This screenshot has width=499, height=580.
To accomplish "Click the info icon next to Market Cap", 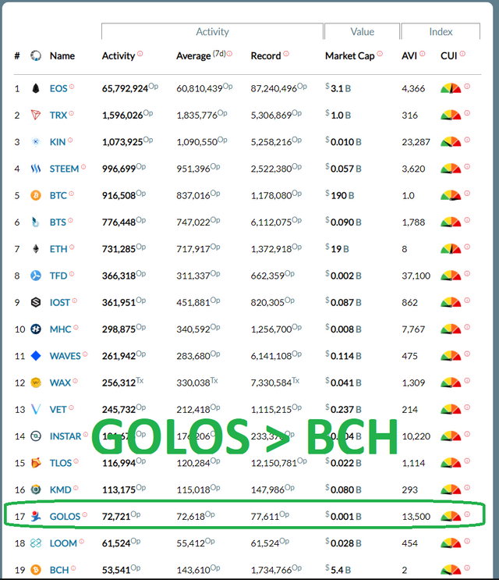I will click(380, 54).
